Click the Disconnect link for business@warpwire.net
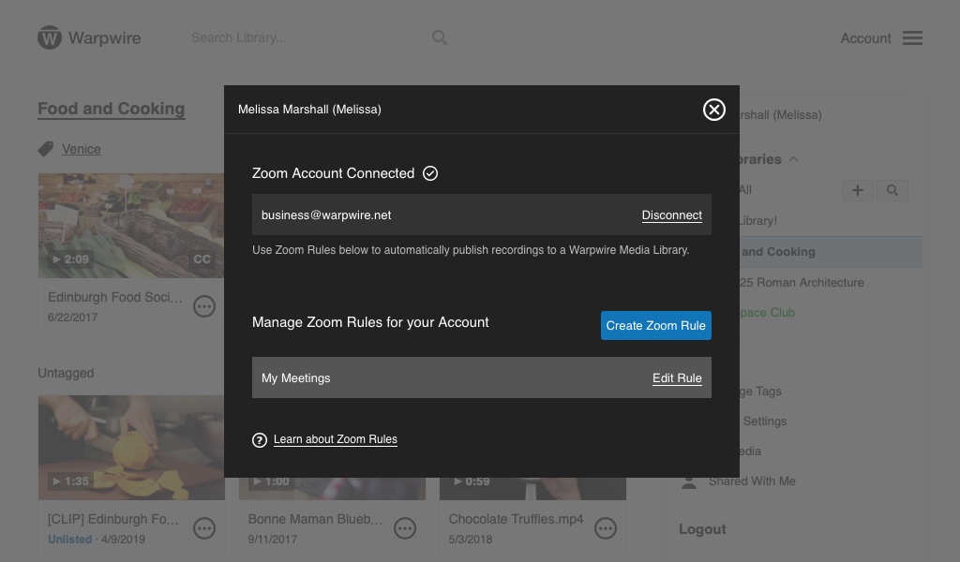 [x=671, y=215]
